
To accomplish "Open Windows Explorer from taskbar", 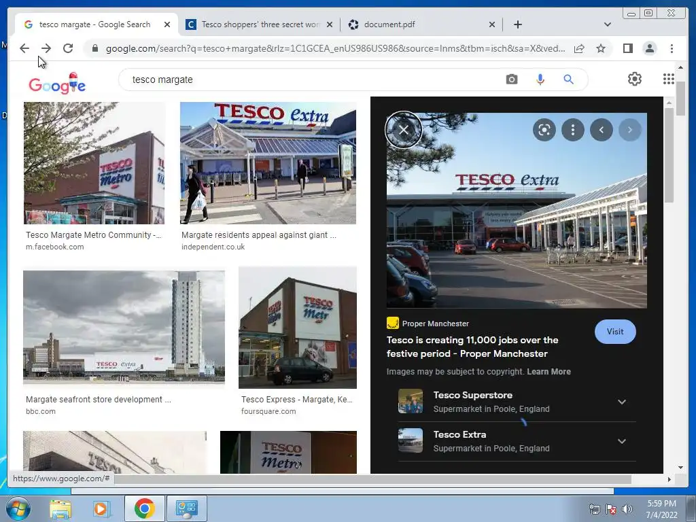I will tap(60, 508).
